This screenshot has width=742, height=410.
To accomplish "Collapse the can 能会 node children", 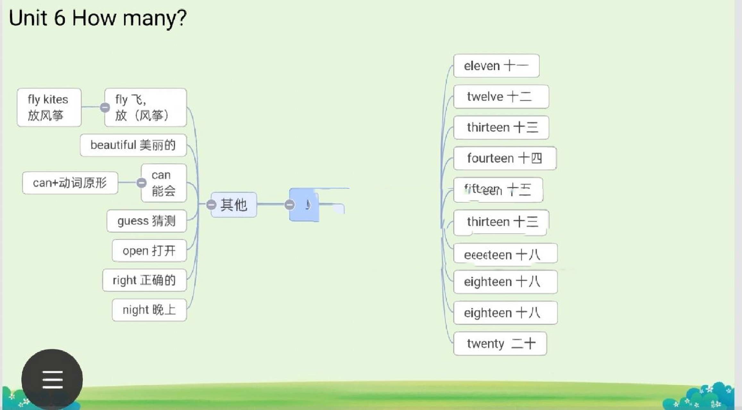I will (x=141, y=183).
